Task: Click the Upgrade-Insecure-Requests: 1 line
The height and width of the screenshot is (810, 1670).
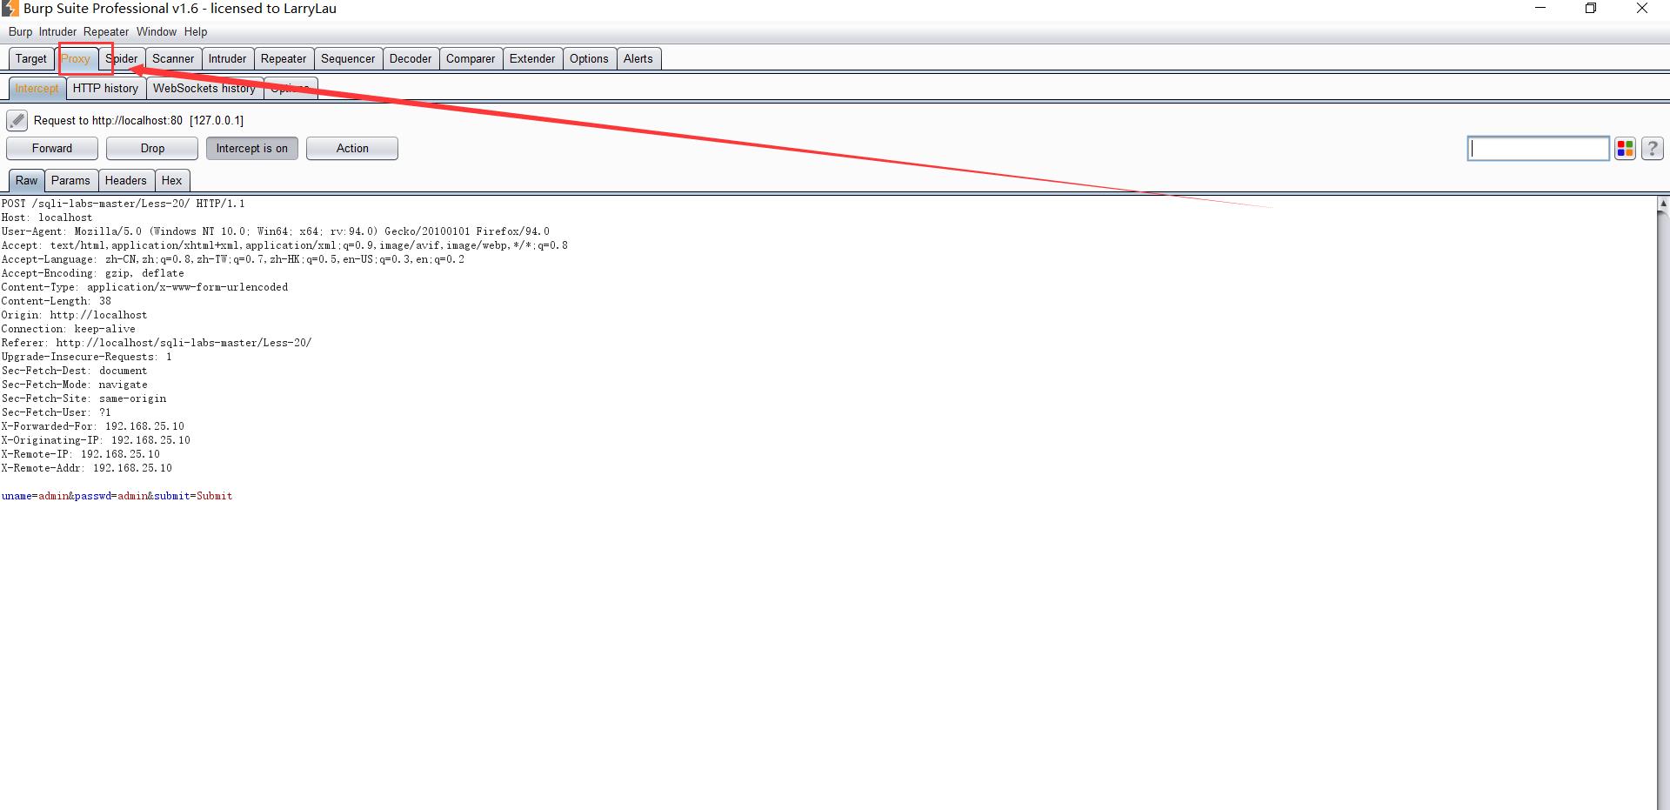Action: pyautogui.click(x=87, y=357)
